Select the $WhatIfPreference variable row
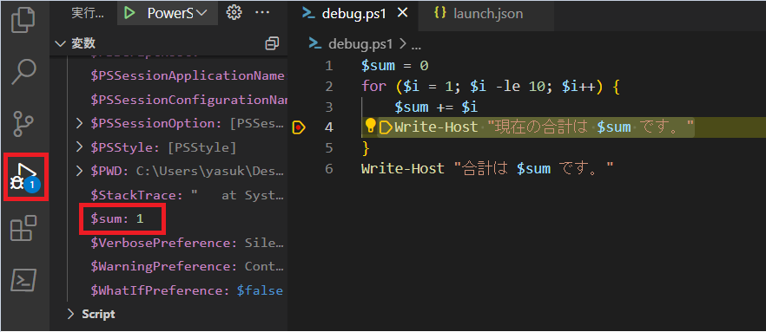 coord(168,290)
